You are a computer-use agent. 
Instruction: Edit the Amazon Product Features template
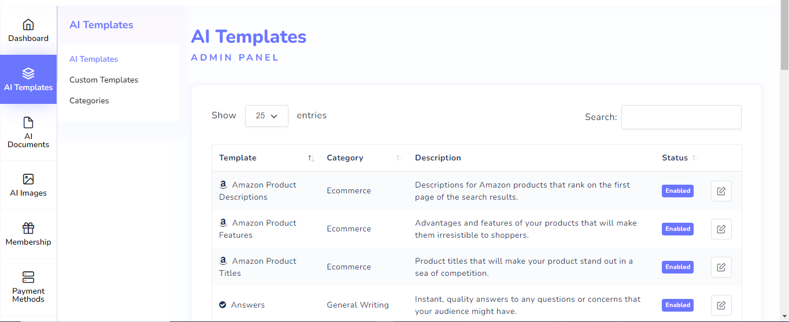(721, 229)
